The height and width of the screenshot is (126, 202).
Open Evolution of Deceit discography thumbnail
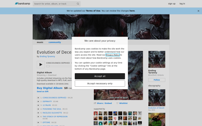(157, 98)
